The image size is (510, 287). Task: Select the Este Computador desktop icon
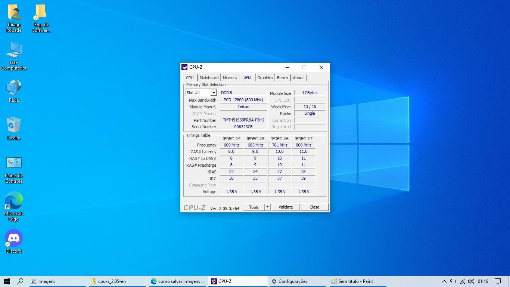[x=14, y=56]
